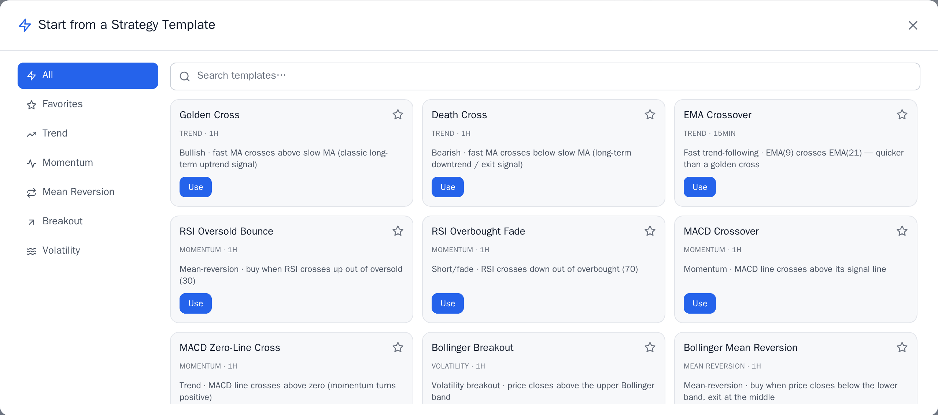Screen dimensions: 938x415
Task: Click the search magnifier icon
Action: pyautogui.click(x=185, y=76)
